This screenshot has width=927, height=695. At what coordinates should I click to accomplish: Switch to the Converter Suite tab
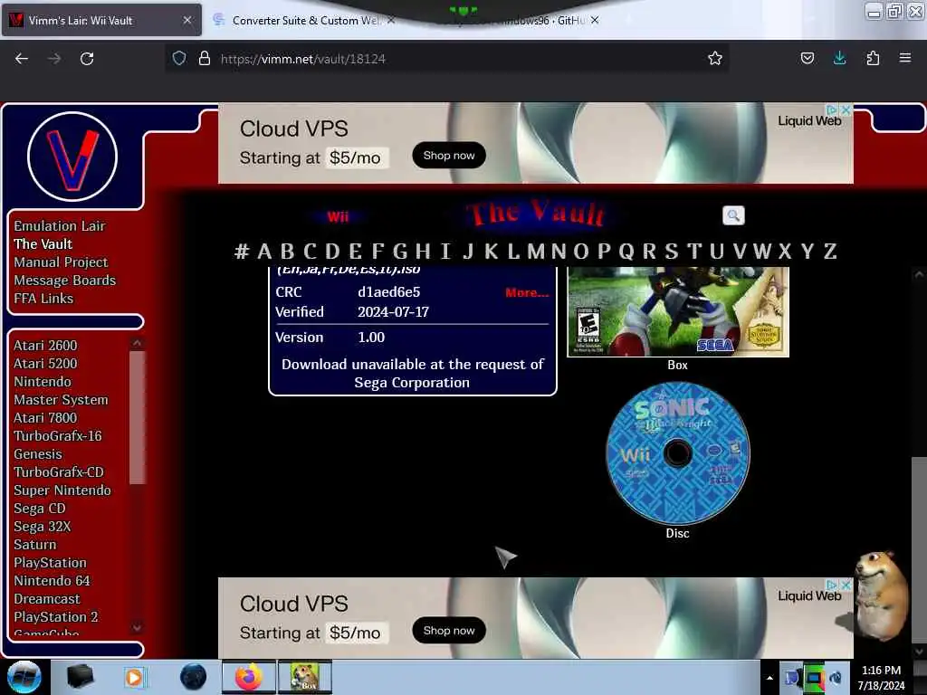(306, 20)
